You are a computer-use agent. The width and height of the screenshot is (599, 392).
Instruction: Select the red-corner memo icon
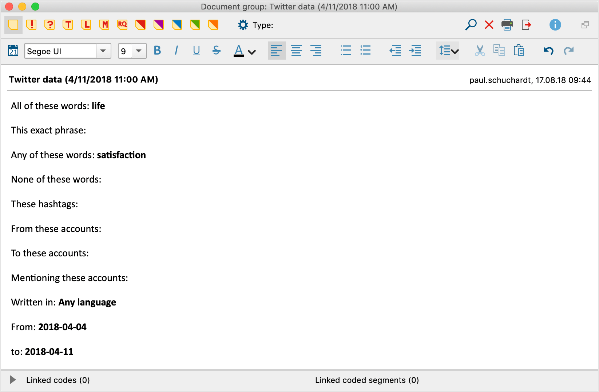[140, 25]
